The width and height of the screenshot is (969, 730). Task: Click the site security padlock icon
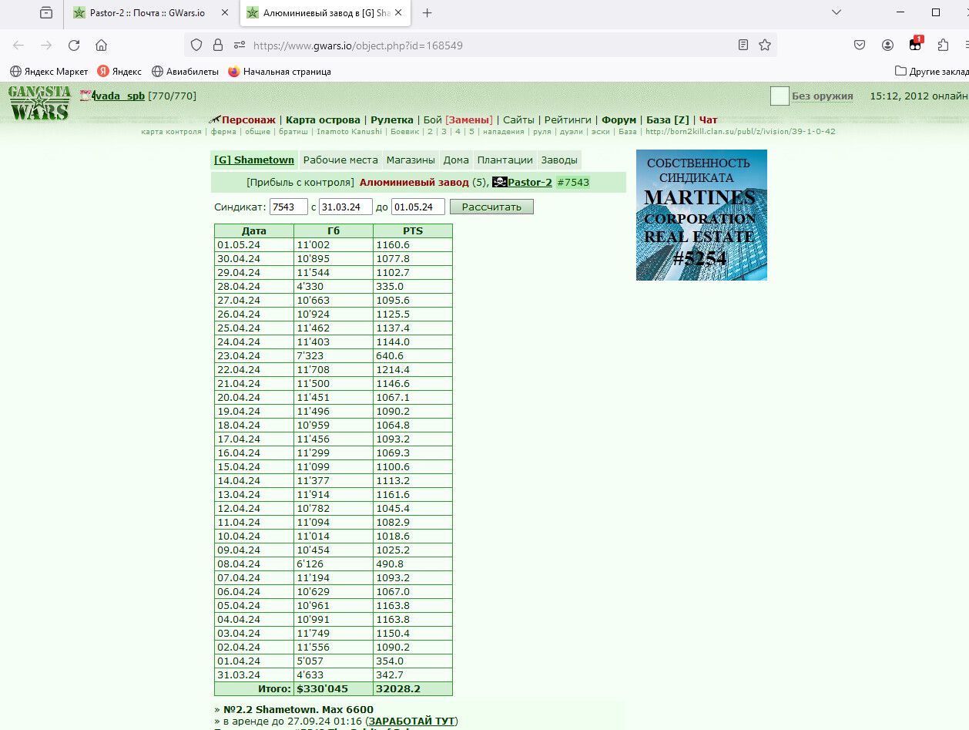point(218,45)
